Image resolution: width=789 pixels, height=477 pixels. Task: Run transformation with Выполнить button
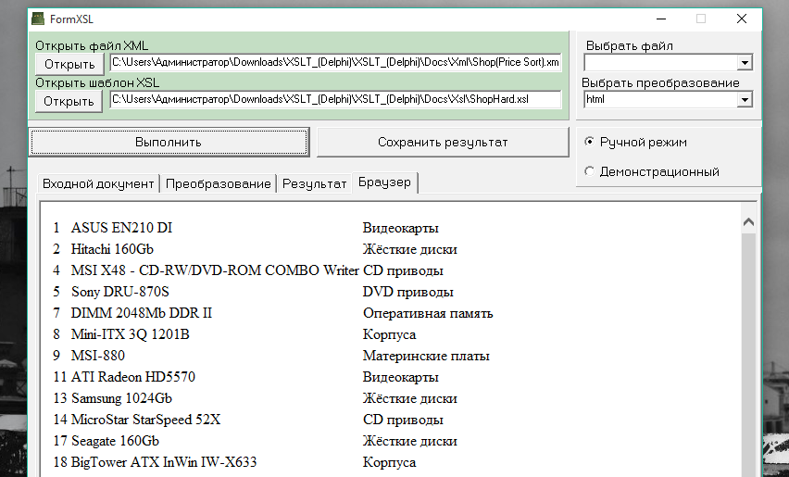169,142
